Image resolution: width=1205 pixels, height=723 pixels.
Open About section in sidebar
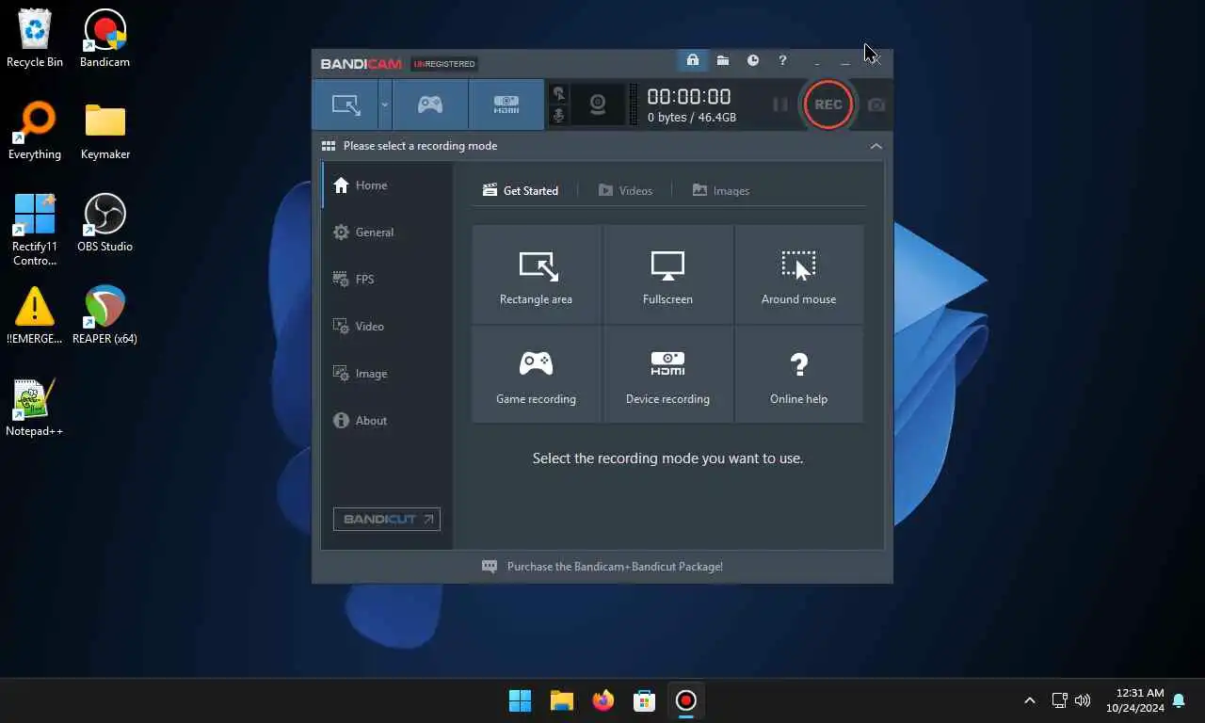(387, 421)
